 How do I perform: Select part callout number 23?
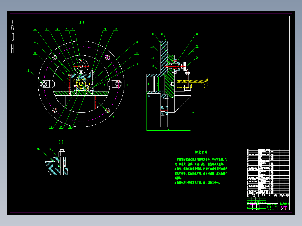coord(197,46)
